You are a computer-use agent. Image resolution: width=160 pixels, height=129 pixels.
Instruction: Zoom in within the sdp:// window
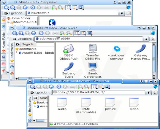coord(63,33)
